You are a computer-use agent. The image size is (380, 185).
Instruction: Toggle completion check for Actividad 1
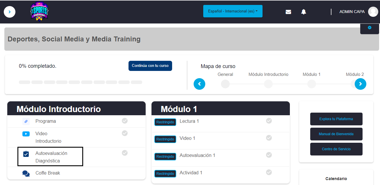point(269,172)
